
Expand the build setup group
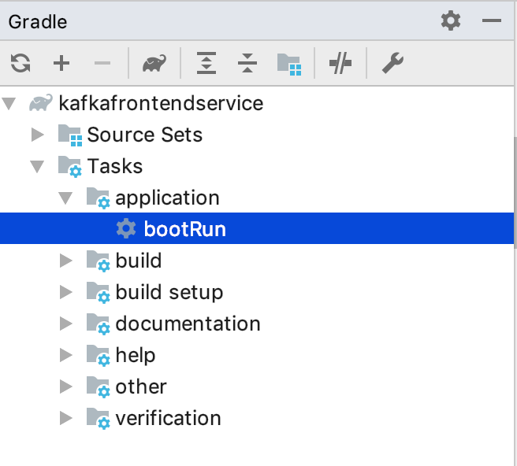pos(65,292)
